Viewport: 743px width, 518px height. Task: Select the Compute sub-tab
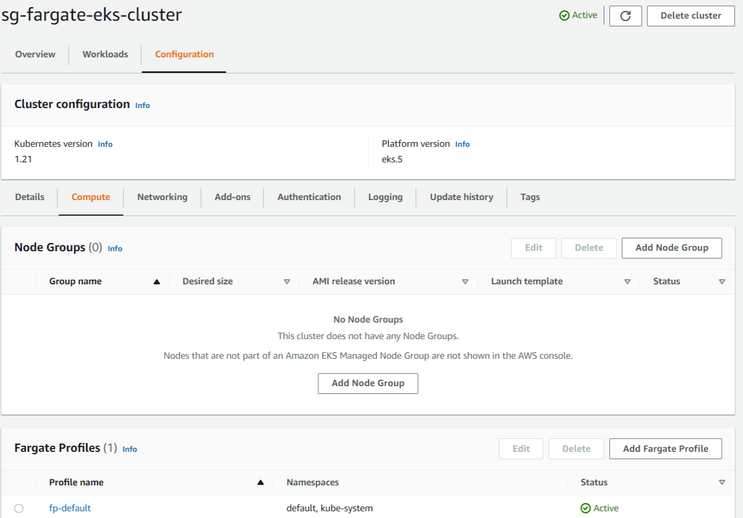coord(91,197)
